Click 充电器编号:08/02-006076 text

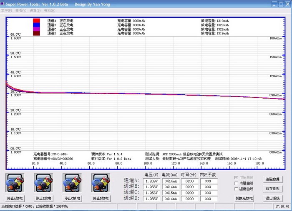point(53,159)
